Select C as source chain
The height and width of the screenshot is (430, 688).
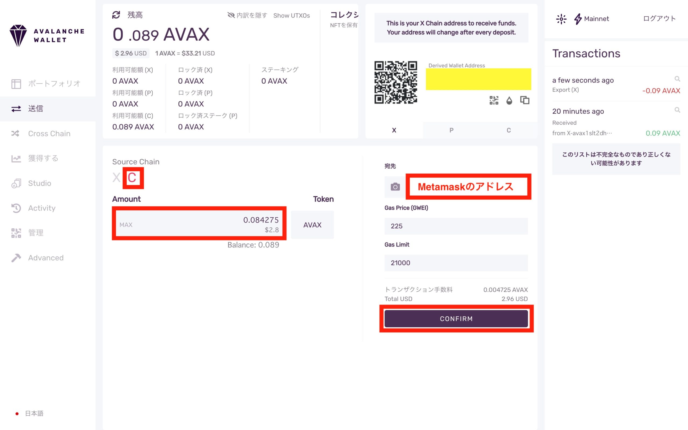[x=132, y=178]
